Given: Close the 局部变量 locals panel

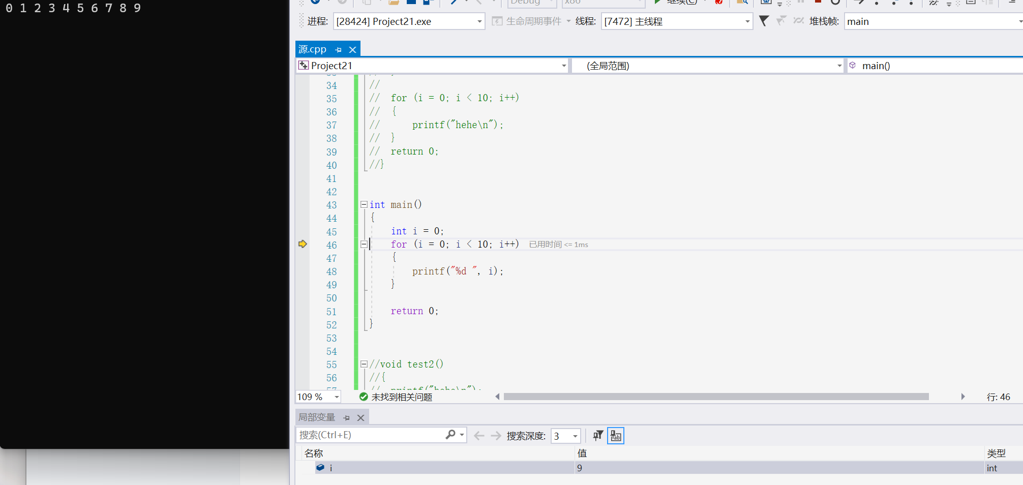Looking at the screenshot, I should click(x=360, y=418).
